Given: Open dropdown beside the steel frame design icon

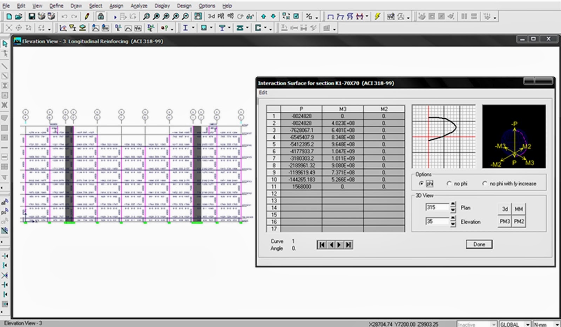Looking at the screenshot, I should 193,28.
